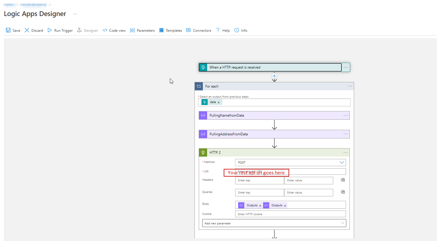Remove the data token from For each

219,102
